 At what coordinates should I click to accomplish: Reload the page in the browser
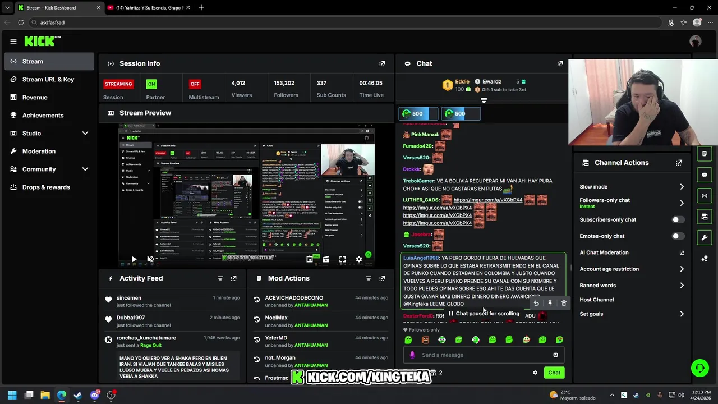coord(21,22)
